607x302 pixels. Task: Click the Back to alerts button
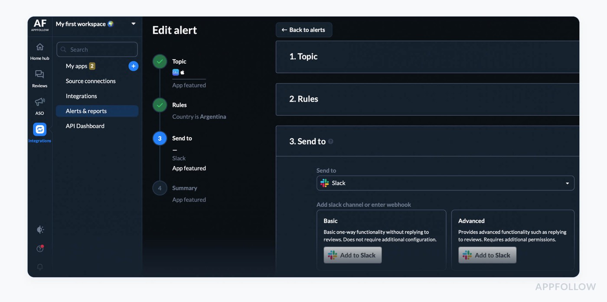[x=303, y=29]
